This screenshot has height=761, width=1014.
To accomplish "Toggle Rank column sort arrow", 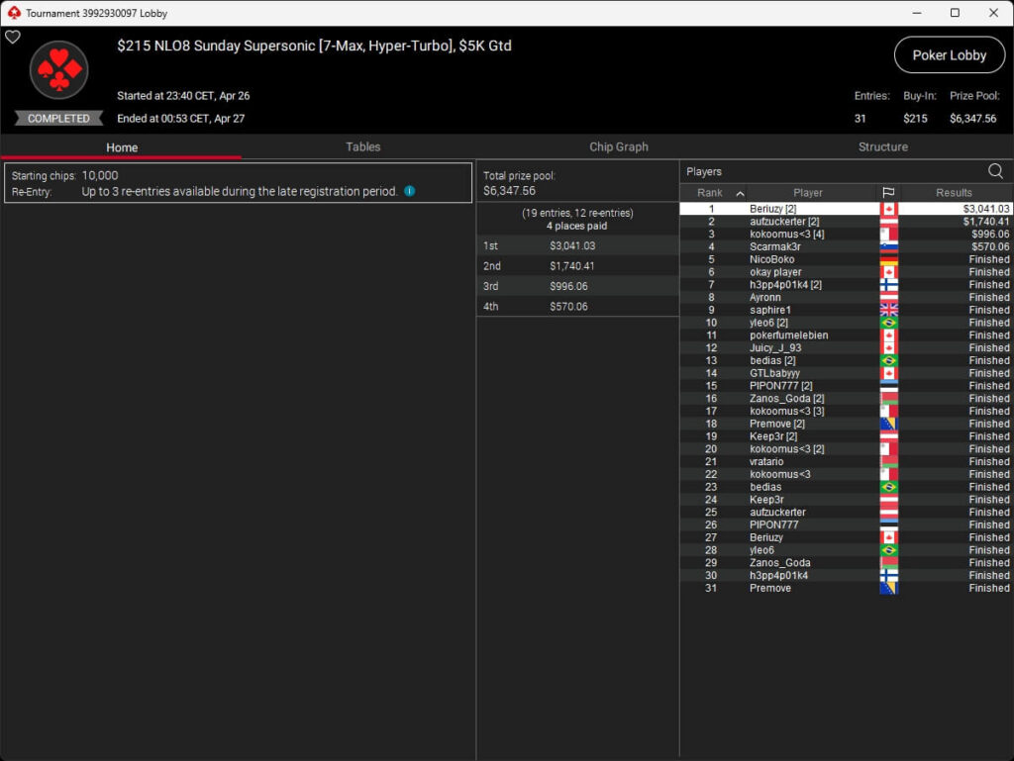I will tap(740, 193).
